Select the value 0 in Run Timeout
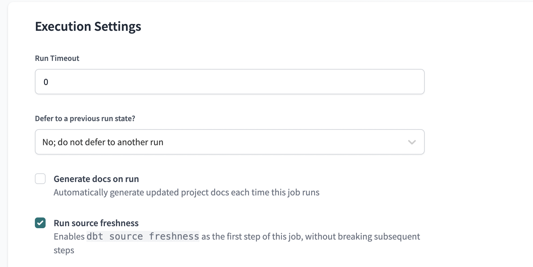This screenshot has height=267, width=533. tap(46, 81)
